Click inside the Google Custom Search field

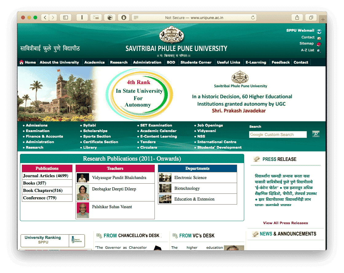(x=278, y=135)
